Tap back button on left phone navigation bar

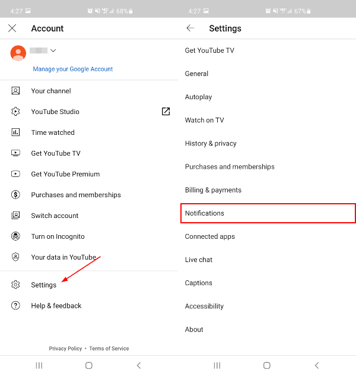click(139, 365)
